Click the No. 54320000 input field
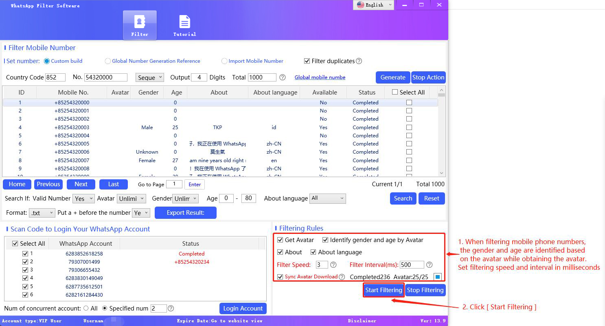This screenshot has height=326, width=605. click(106, 77)
